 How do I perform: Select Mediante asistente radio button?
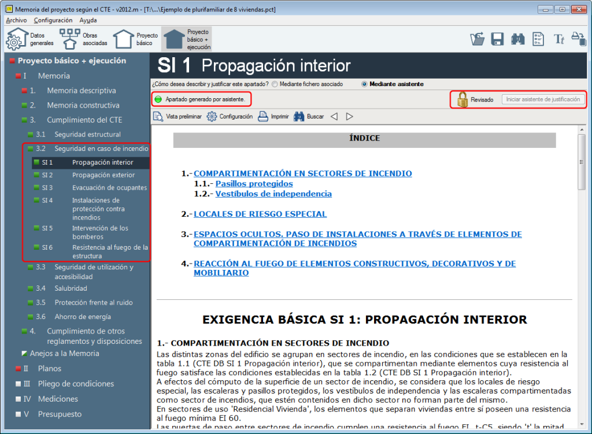click(x=364, y=84)
